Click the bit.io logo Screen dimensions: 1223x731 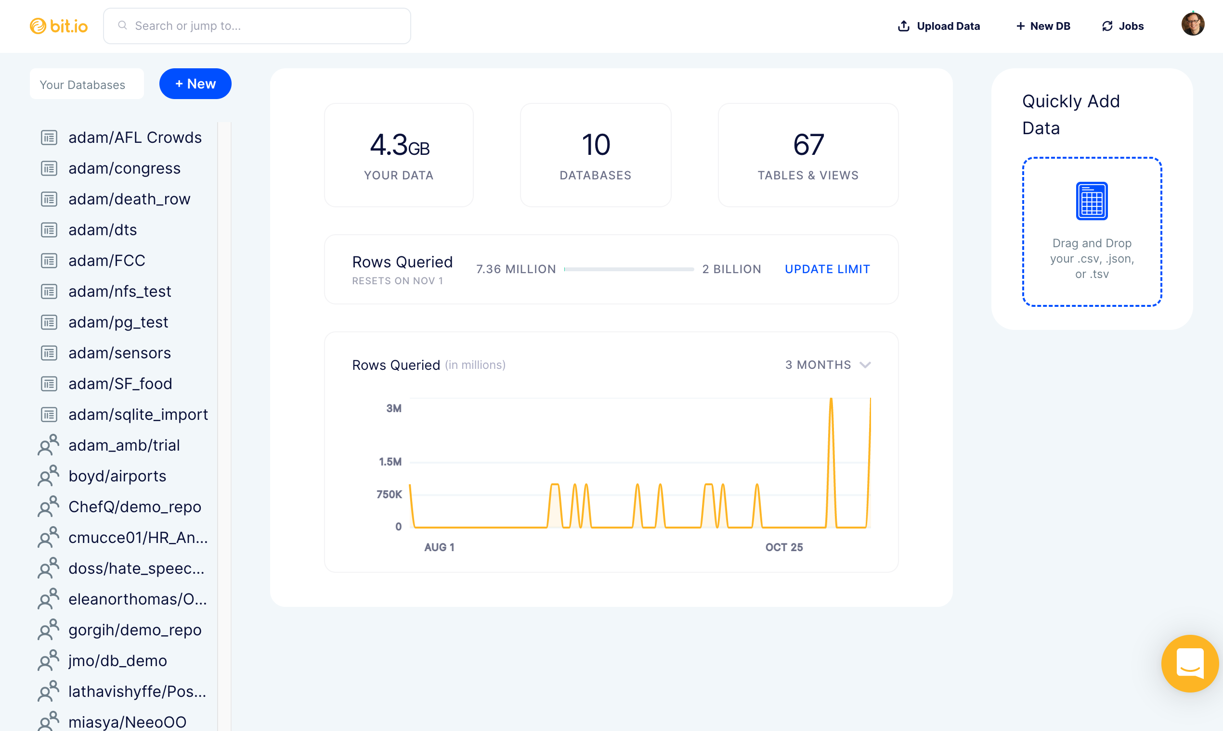click(59, 25)
